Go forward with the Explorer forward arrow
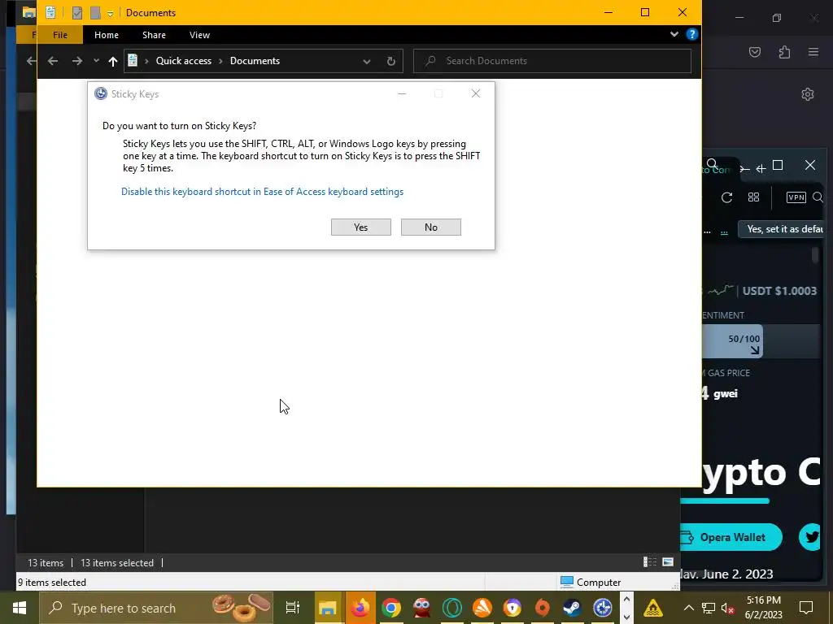The height and width of the screenshot is (624, 833). tap(77, 61)
